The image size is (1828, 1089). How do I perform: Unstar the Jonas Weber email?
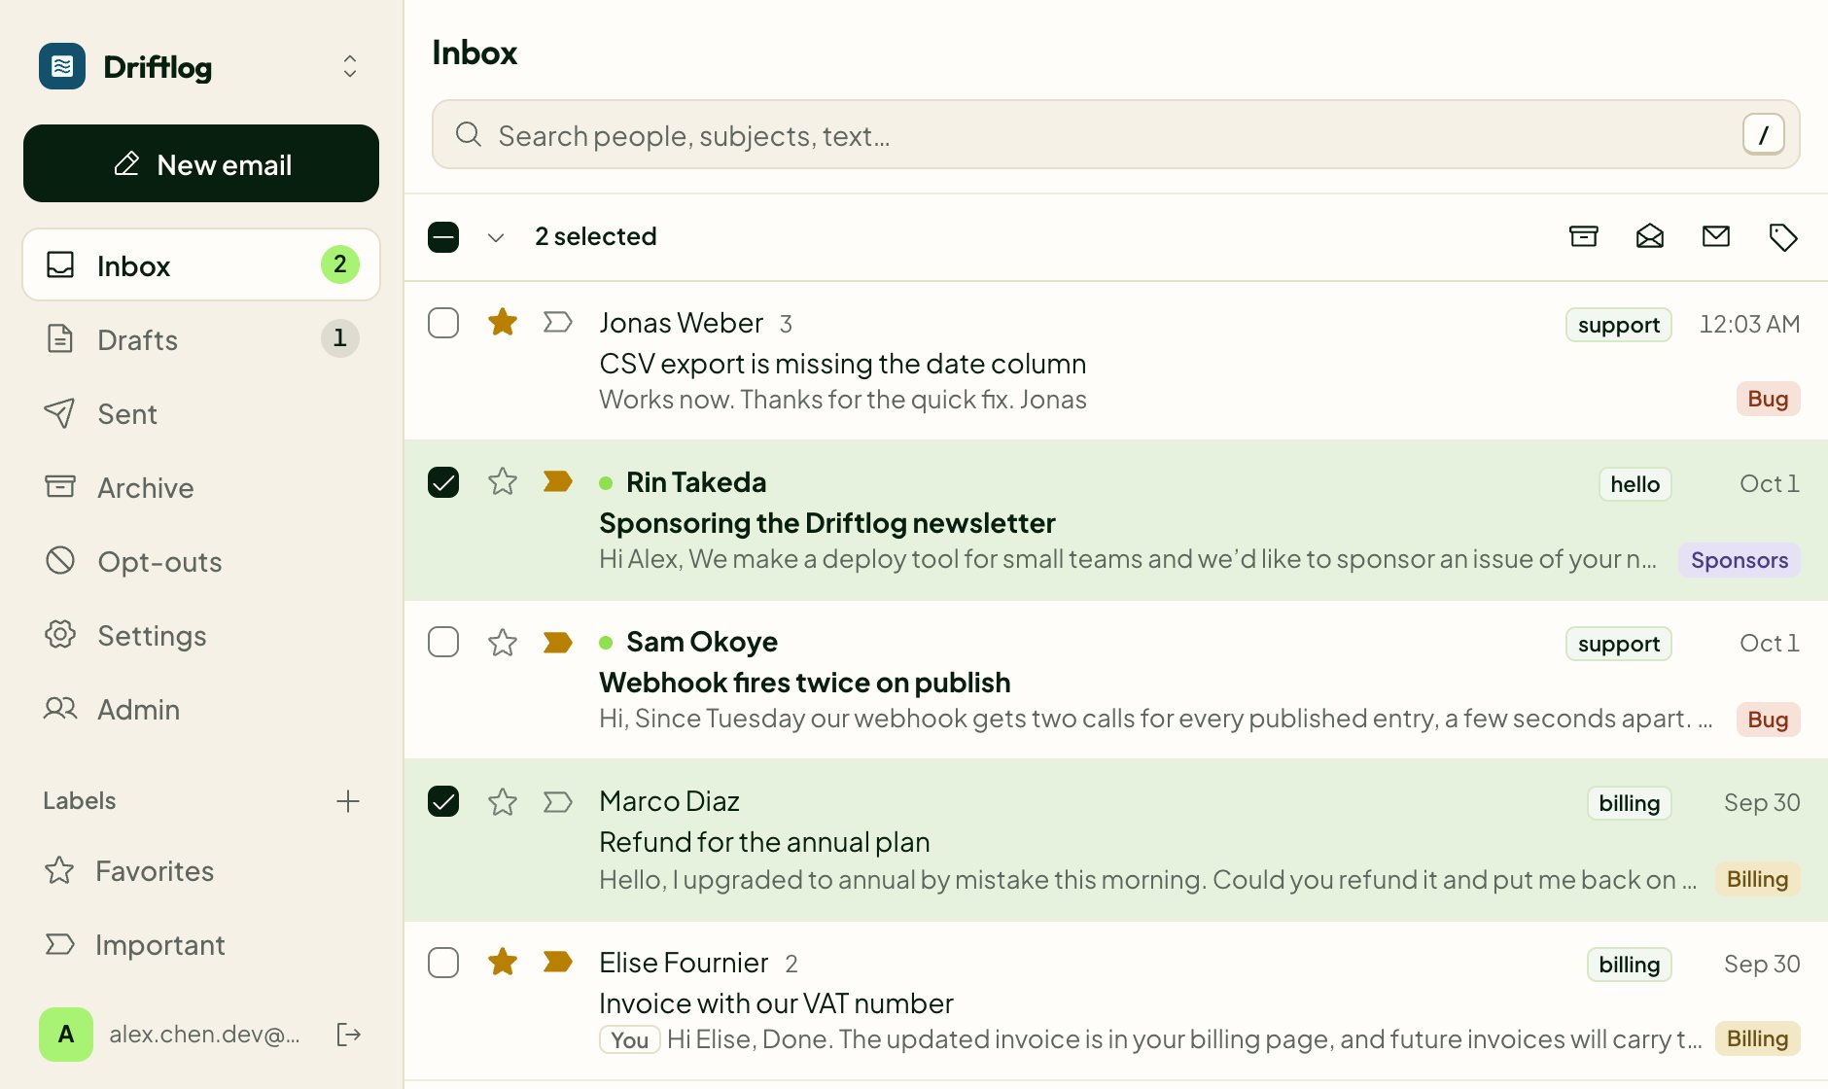click(503, 322)
